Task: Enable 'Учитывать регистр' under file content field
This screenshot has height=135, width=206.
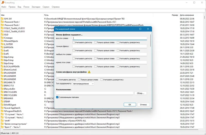Action: (57, 80)
